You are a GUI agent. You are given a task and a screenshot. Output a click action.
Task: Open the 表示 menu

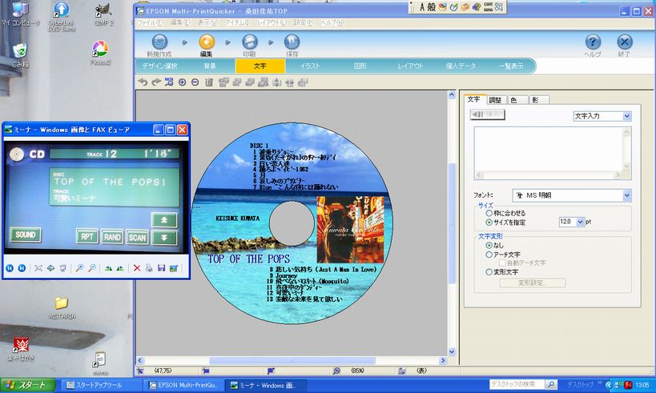207,22
